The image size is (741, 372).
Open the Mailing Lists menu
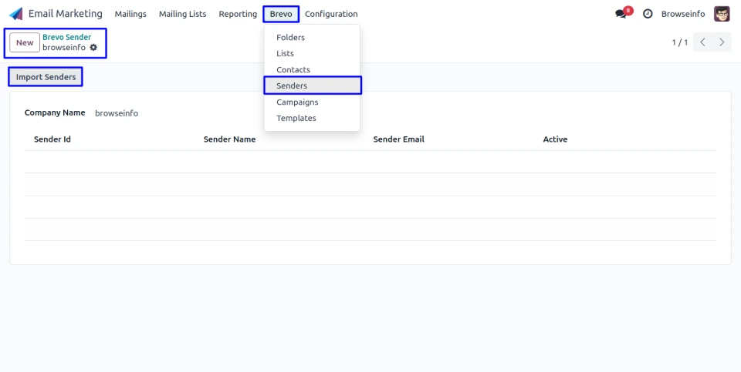(182, 14)
